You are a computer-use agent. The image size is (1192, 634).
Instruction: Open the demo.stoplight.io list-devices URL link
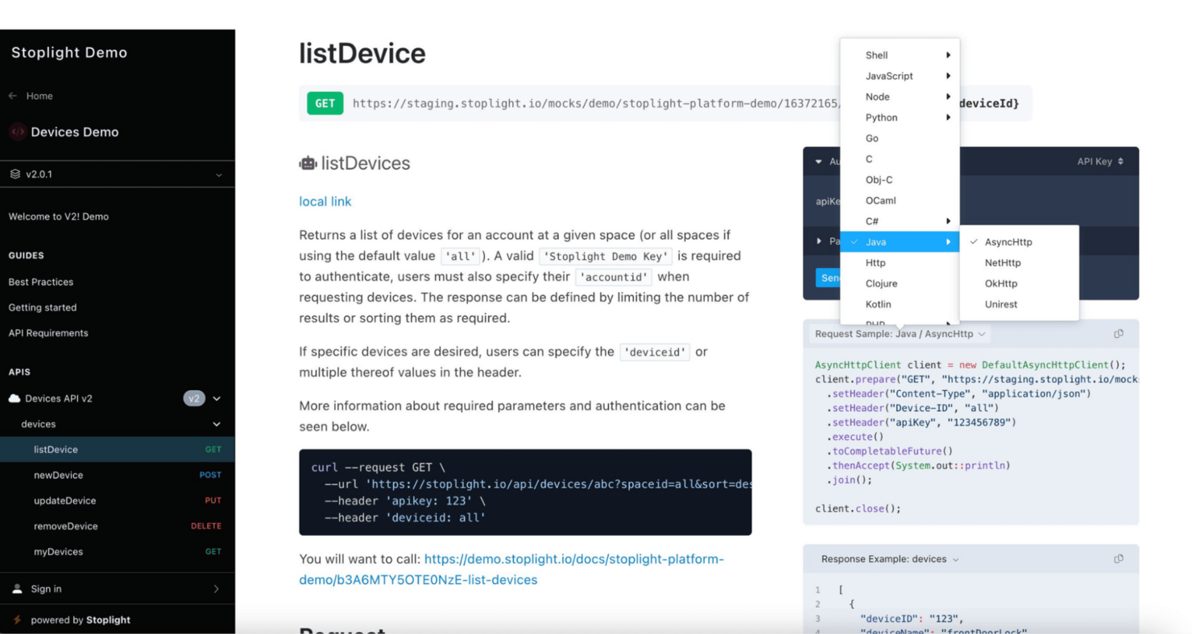coord(511,570)
